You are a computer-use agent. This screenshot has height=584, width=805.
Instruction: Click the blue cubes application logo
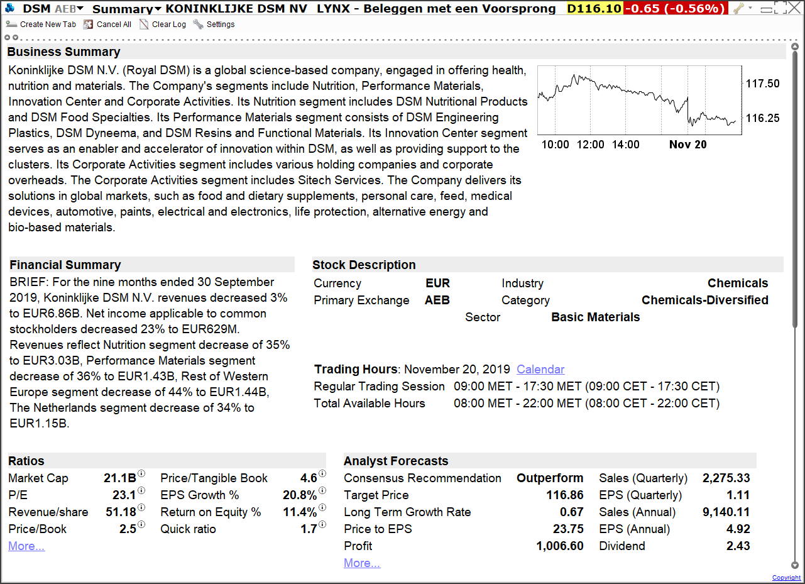pyautogui.click(x=10, y=8)
